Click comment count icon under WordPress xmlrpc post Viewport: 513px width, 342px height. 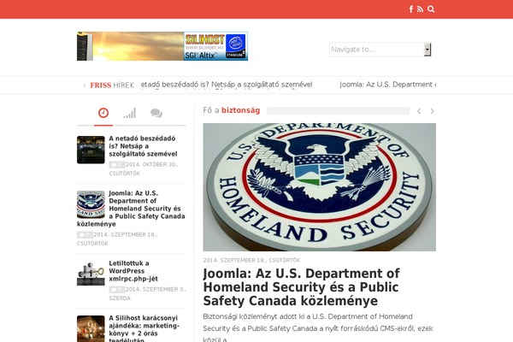coord(117,290)
